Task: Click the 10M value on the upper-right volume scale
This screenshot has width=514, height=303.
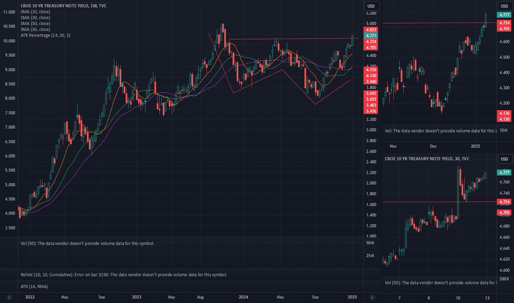Action: point(504,131)
